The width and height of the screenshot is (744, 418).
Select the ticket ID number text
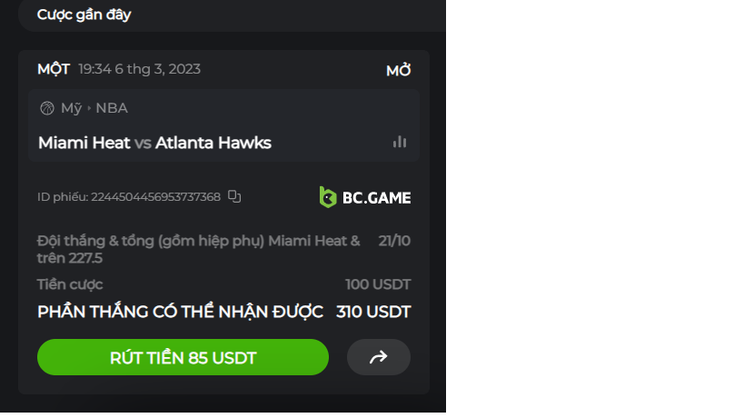tap(155, 197)
